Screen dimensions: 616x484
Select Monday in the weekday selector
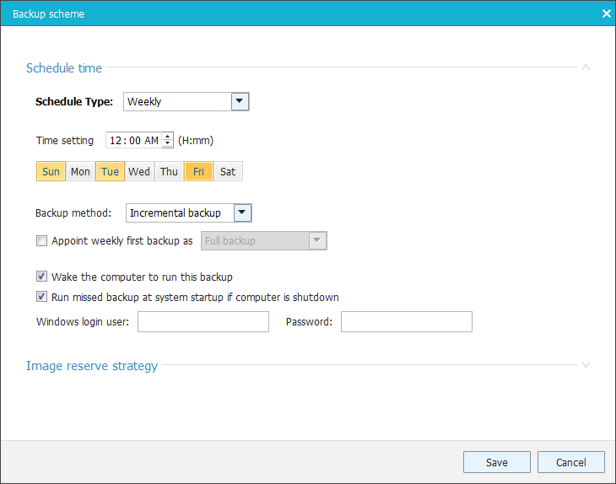click(x=80, y=171)
